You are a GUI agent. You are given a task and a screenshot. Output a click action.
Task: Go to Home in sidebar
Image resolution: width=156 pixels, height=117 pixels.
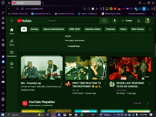point(12,31)
